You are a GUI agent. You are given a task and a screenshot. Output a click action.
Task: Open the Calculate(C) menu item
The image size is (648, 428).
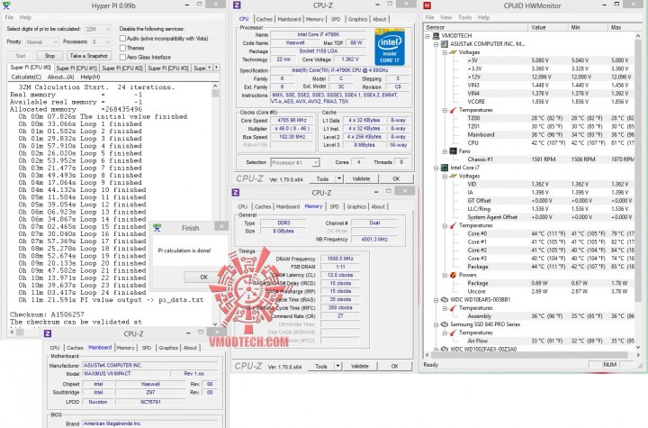point(26,77)
